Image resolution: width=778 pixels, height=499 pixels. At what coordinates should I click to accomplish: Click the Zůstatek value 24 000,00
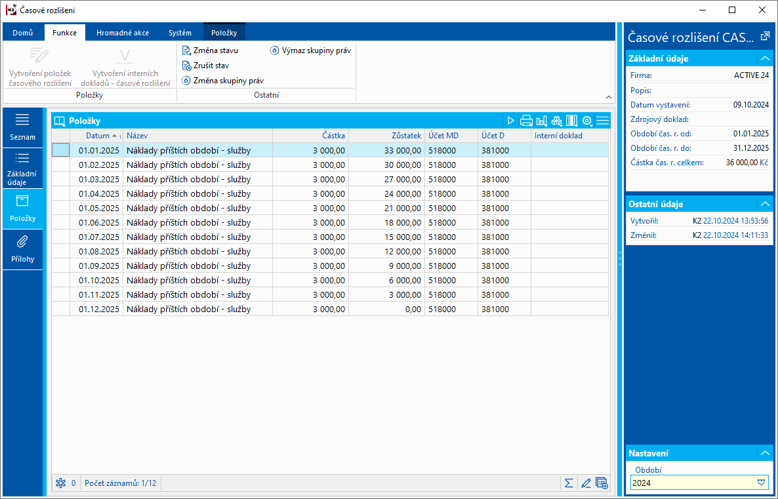402,193
